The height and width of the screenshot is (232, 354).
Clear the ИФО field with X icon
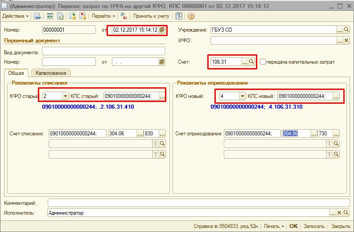(x=346, y=41)
